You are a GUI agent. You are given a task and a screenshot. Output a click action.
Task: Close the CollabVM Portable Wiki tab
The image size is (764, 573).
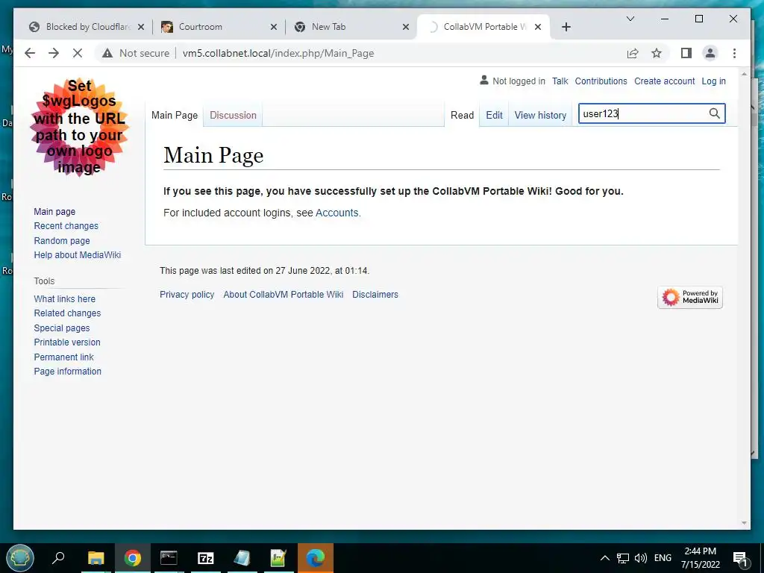coord(538,28)
